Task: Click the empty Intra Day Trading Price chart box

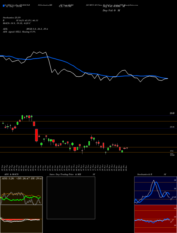Action: pos(71,198)
